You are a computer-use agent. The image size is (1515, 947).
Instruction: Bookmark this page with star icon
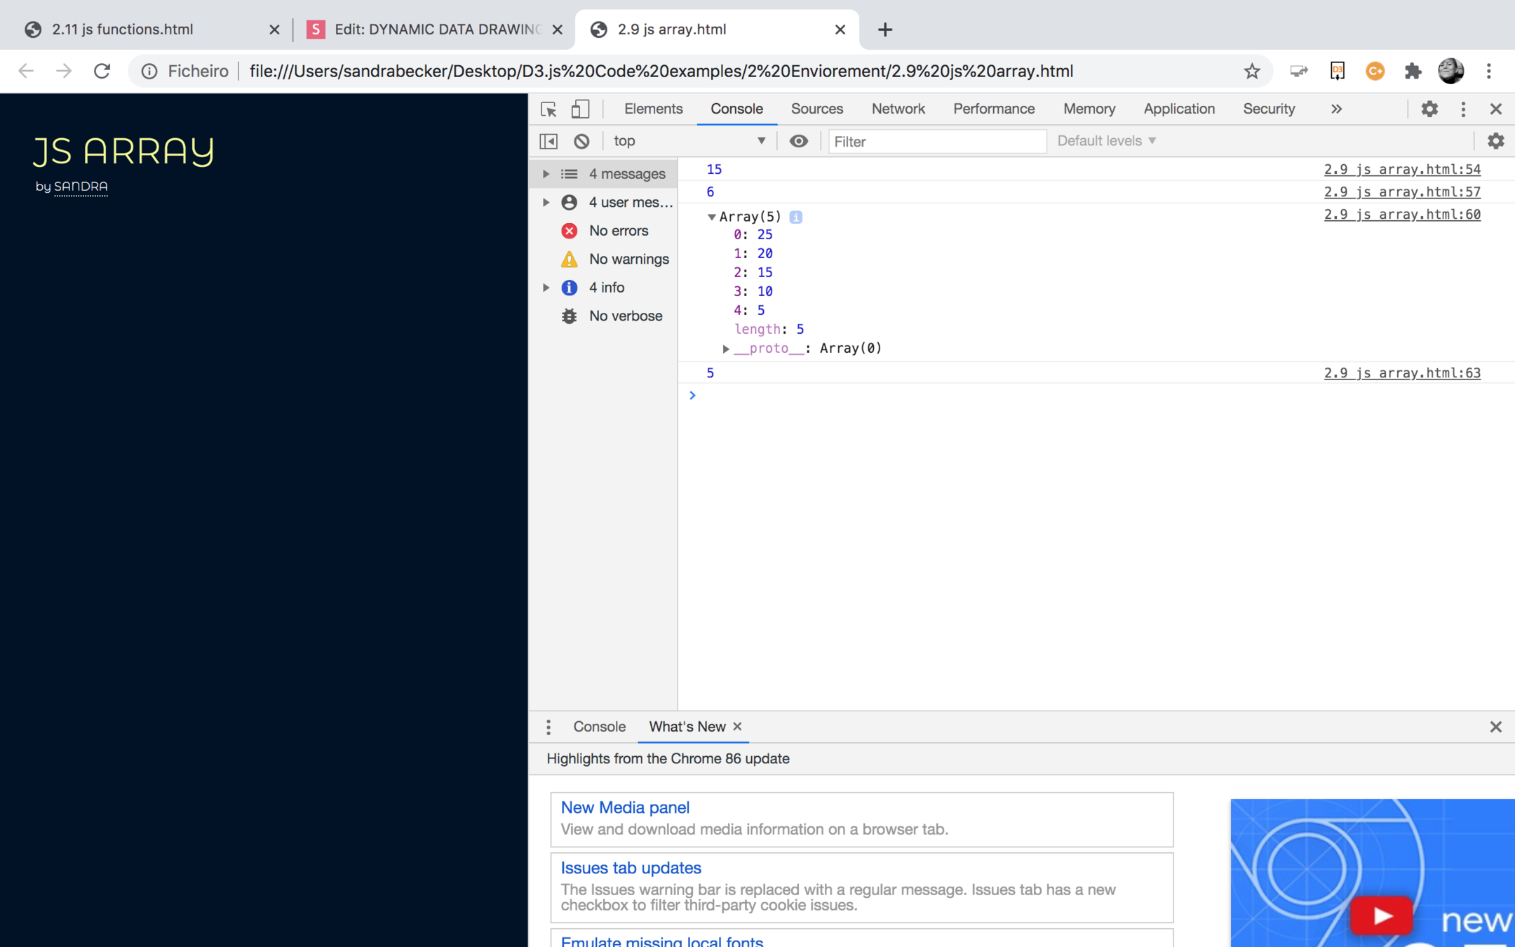point(1252,71)
